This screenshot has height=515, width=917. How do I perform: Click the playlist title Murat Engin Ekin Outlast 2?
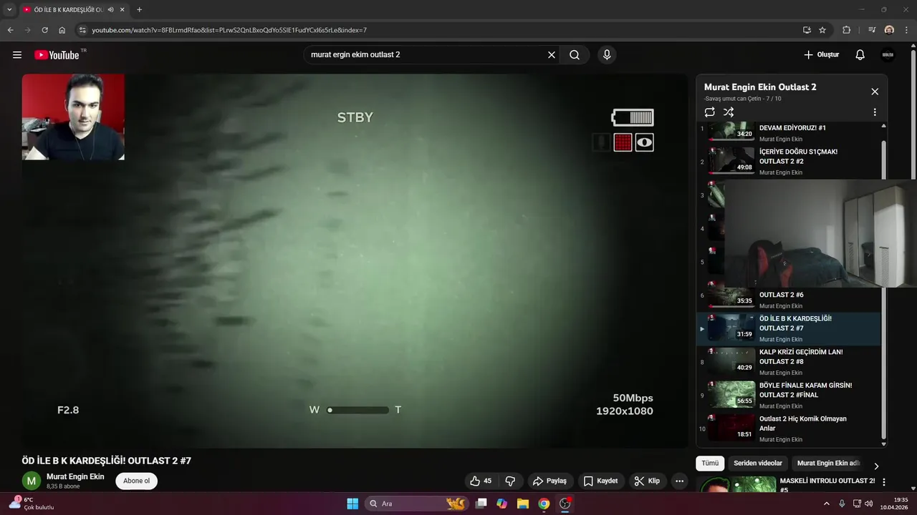pyautogui.click(x=760, y=87)
